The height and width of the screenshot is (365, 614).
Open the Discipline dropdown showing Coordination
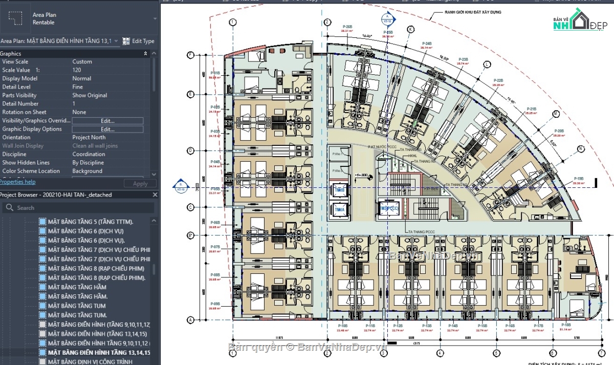[107, 154]
